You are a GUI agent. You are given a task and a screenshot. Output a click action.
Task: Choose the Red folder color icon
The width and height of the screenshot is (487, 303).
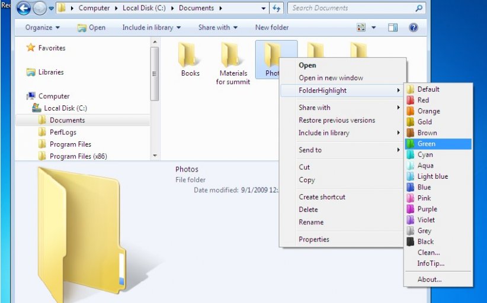coord(411,100)
